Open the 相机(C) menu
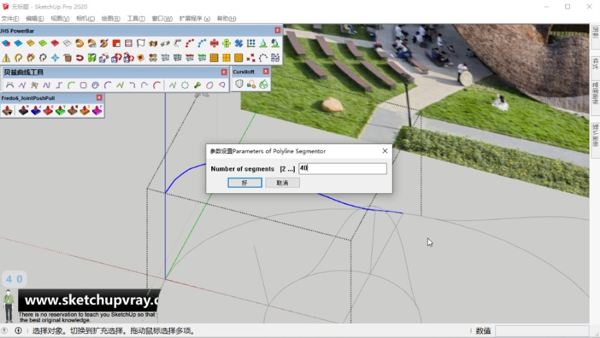 click(x=85, y=19)
